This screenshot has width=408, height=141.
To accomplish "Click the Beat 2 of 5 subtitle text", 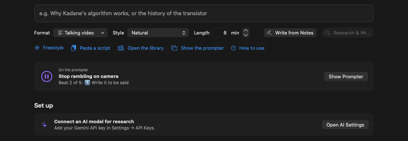I will [93, 83].
